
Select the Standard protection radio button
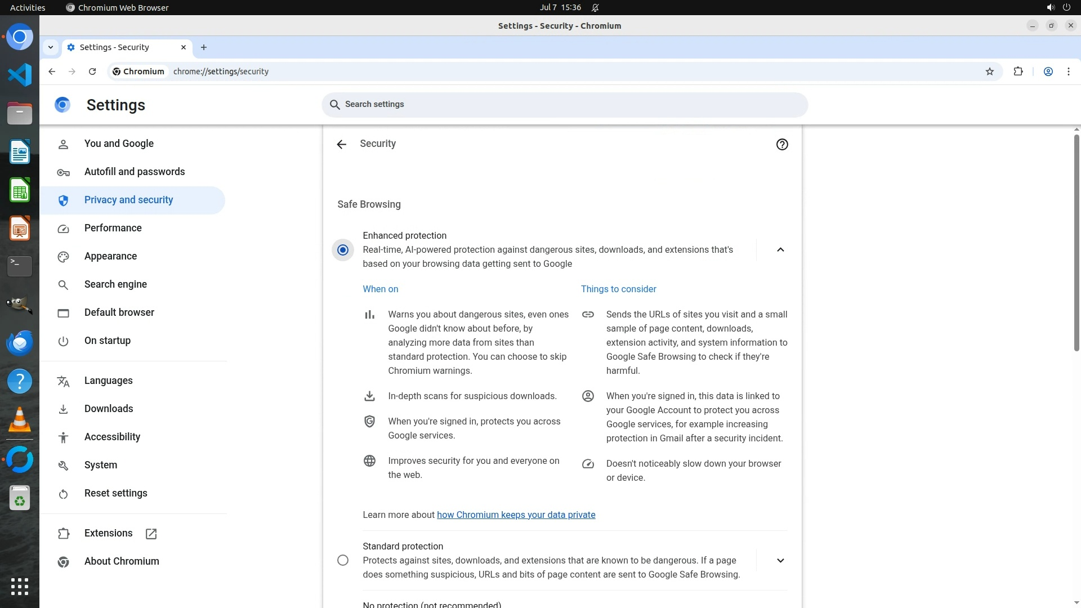[342, 560]
